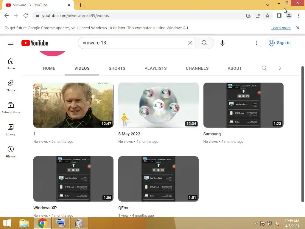
Task: Open a new browser tab
Action: [x=80, y=5]
